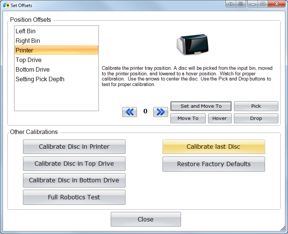Click the printer image thumbnail
The height and width of the screenshot is (234, 288).
point(192,44)
